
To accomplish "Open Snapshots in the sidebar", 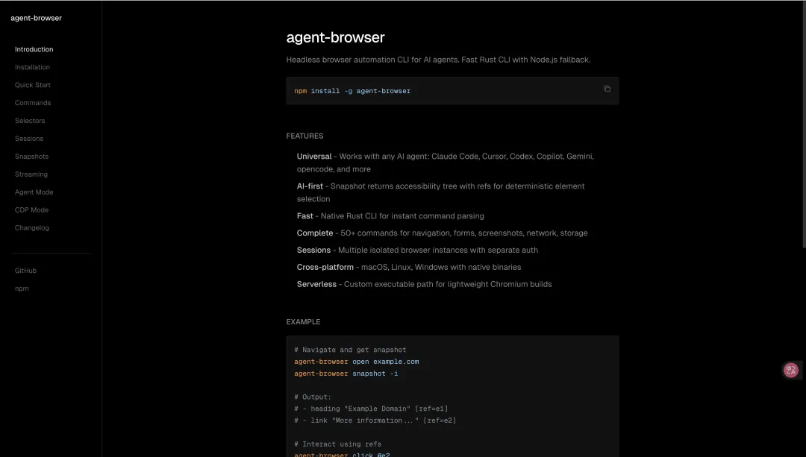I will pos(31,157).
